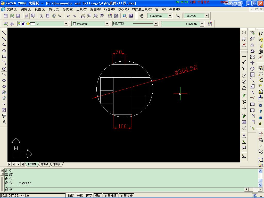Screen dimensions: 264x198
Task: Click the last-tab navigation arrow
Action: tap(23, 164)
